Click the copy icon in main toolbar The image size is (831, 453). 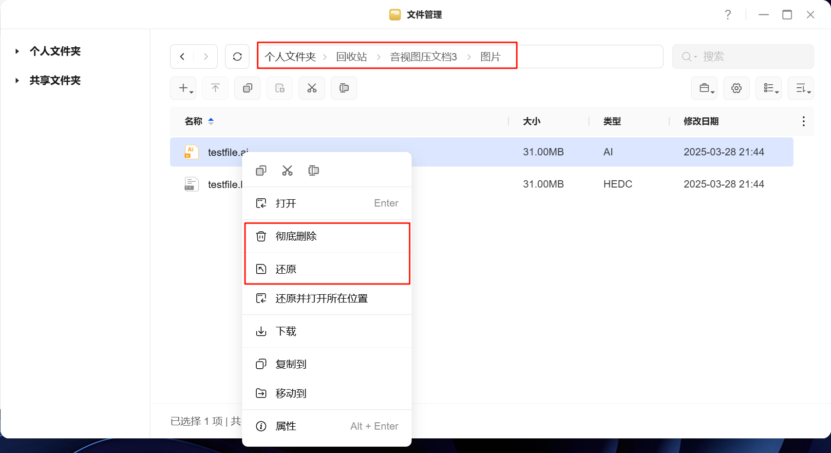click(x=247, y=88)
